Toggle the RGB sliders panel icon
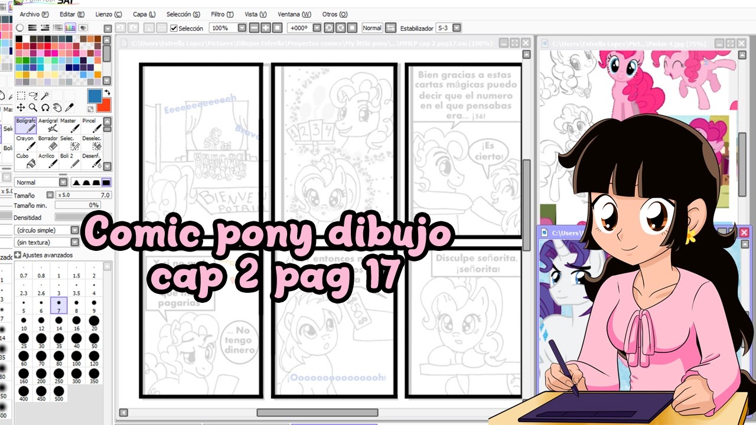Screen dimensions: 756x425 [x=32, y=28]
